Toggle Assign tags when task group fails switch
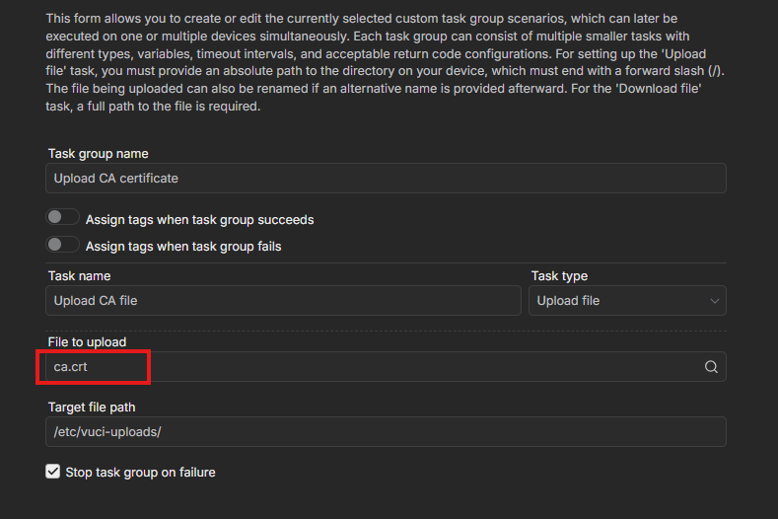Screen dimensions: 778x519 click(x=63, y=245)
